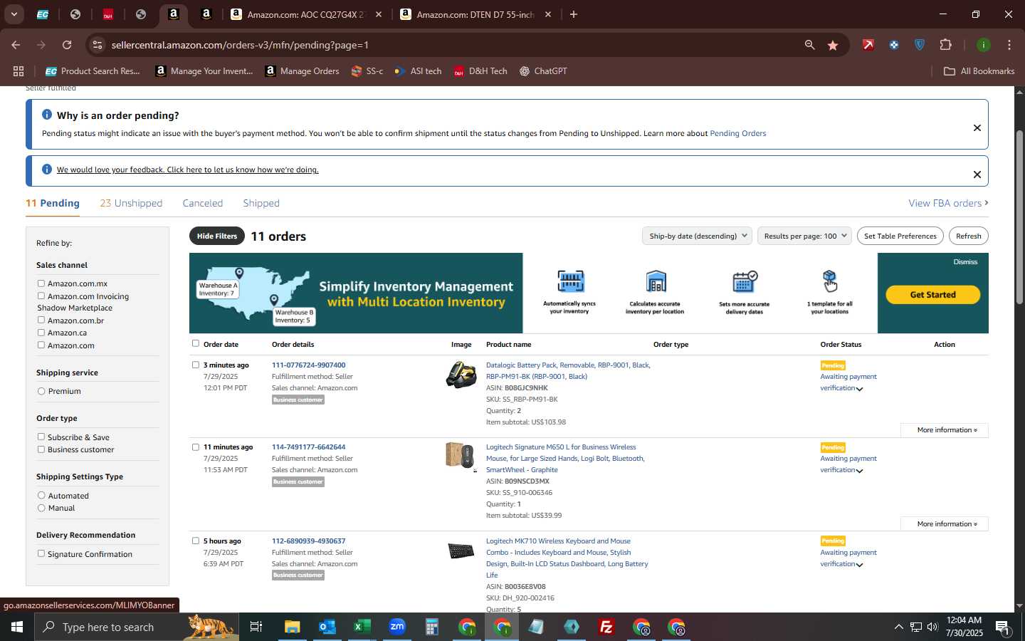Viewport: 1025px width, 641px height.
Task: Select order 111-0776724-9907400 checkbox
Action: click(x=196, y=365)
